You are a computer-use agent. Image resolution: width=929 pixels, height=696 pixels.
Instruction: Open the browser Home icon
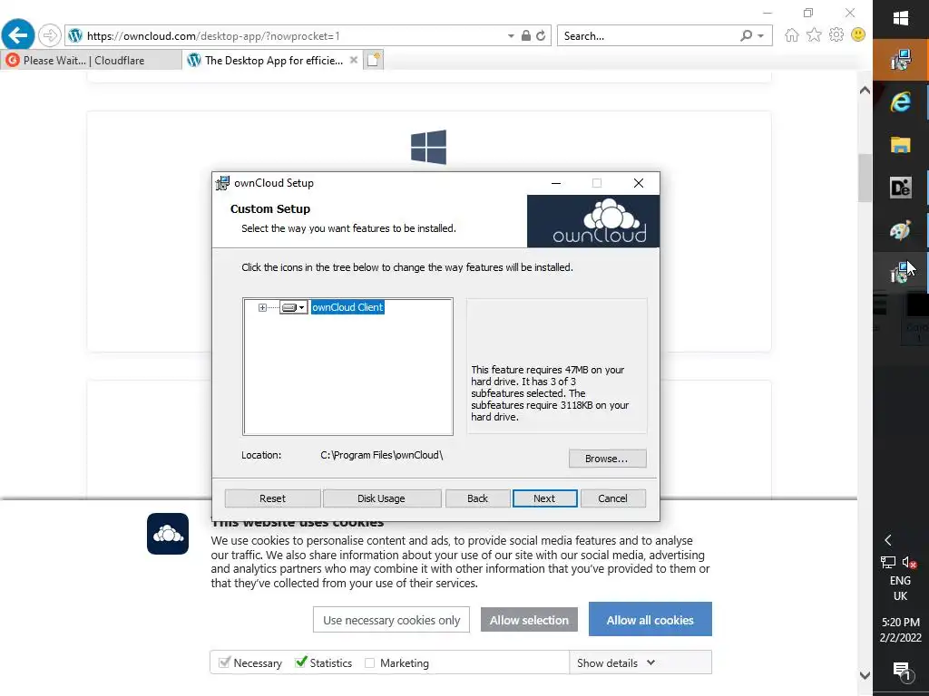tap(791, 35)
